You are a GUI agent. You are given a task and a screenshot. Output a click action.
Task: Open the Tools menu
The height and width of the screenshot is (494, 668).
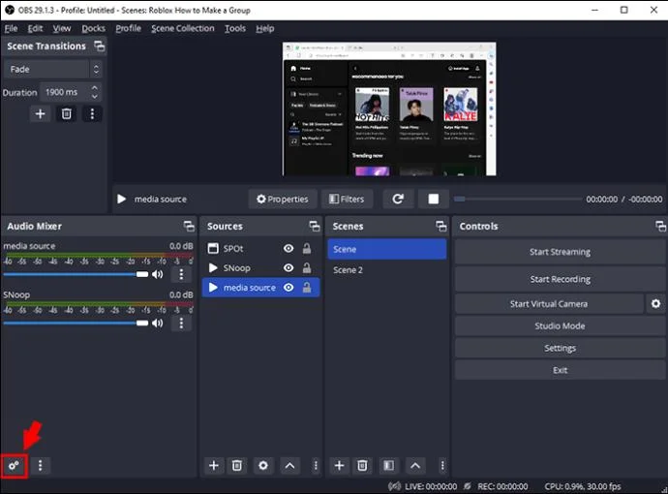pos(235,28)
